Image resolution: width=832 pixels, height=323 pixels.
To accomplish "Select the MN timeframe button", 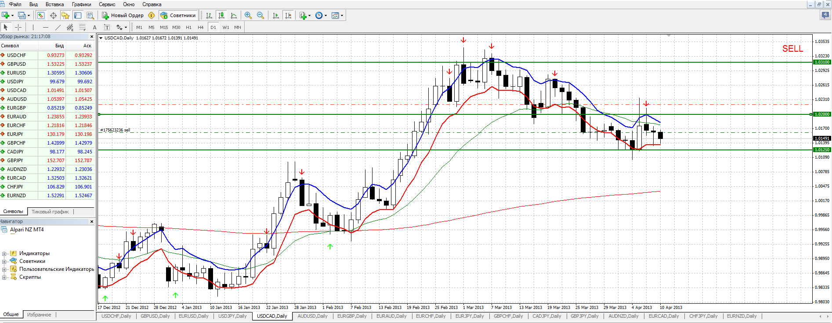I will 238,27.
